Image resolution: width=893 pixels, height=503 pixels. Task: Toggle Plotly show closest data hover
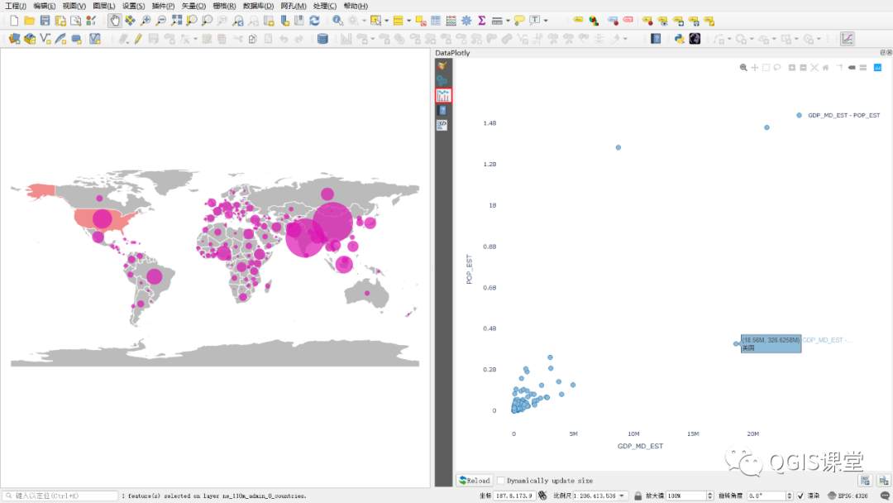[x=852, y=68]
